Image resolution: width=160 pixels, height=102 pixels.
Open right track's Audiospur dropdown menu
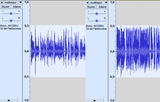pos(99,3)
